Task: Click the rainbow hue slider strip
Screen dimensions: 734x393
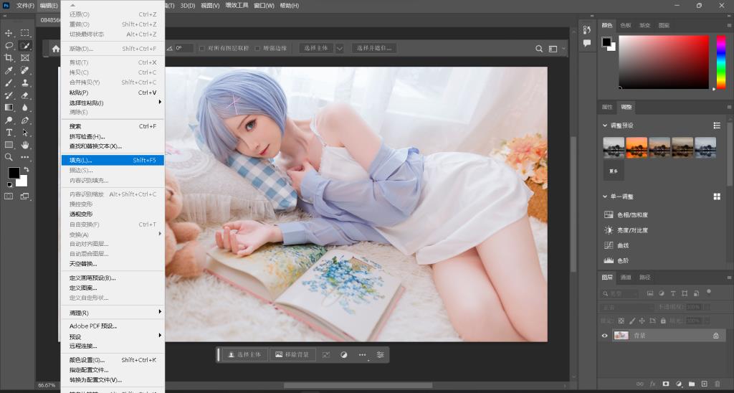Action: [721, 61]
